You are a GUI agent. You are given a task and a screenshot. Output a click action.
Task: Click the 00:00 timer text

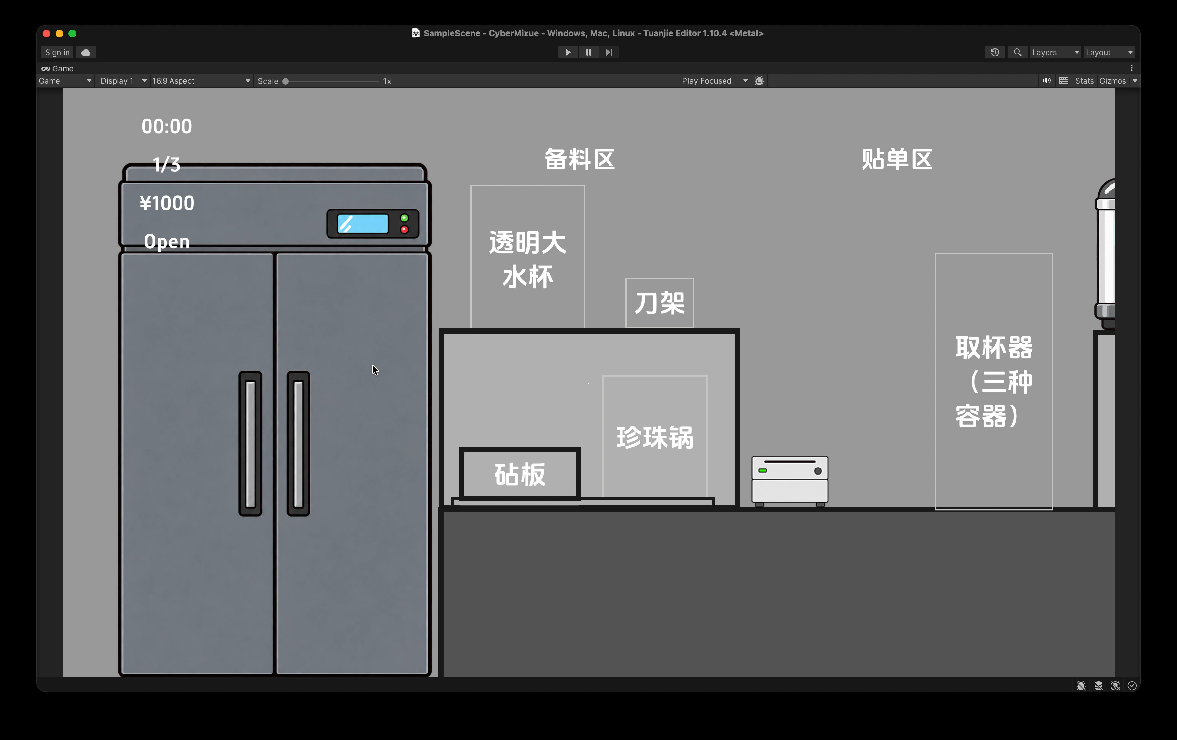[x=167, y=127]
